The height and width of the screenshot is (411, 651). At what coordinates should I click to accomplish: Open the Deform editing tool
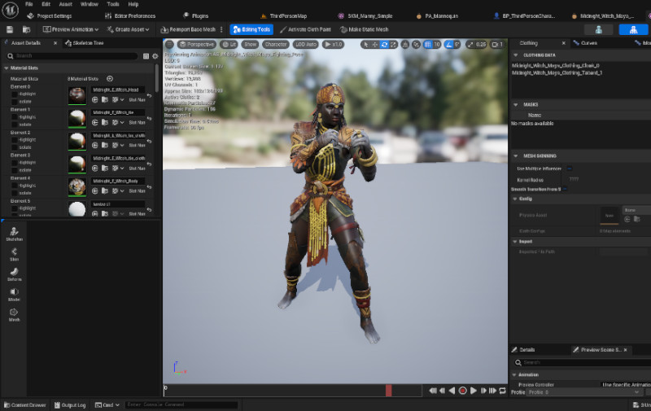[x=14, y=274]
